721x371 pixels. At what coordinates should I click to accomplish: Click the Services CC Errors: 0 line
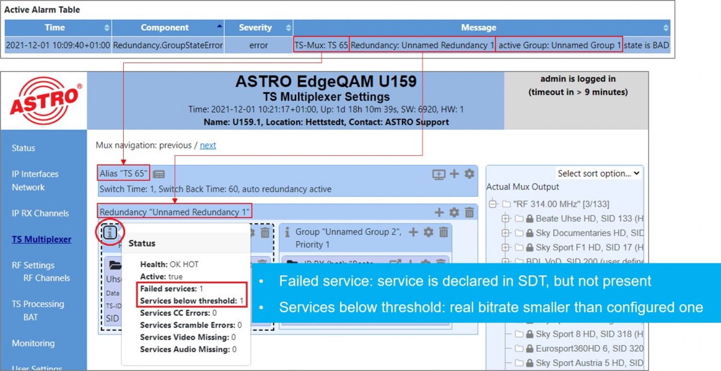tap(178, 313)
